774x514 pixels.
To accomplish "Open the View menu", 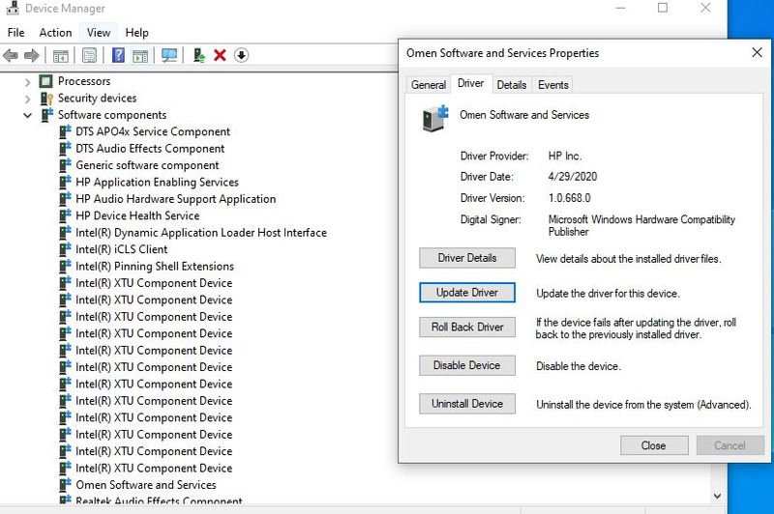I will (x=99, y=32).
